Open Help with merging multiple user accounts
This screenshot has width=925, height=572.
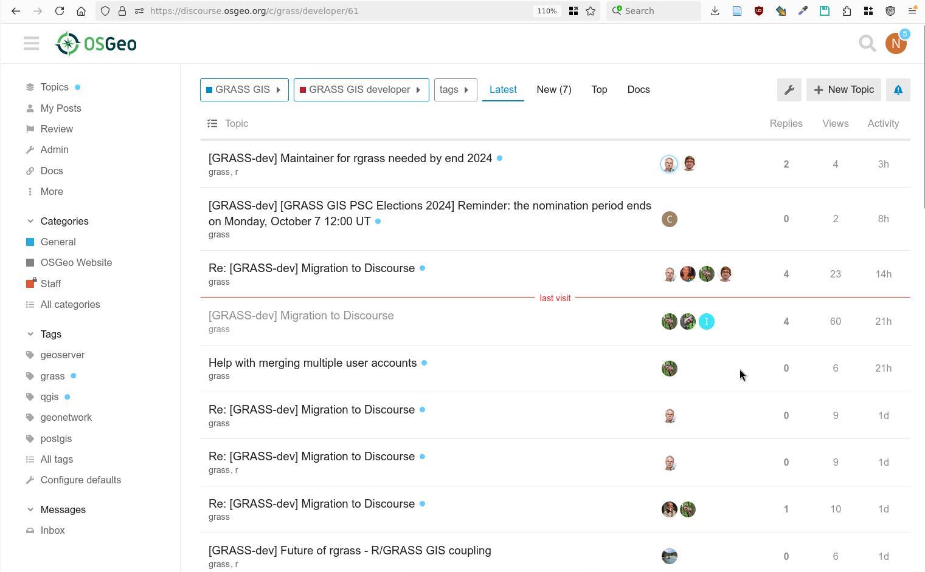coord(313,363)
